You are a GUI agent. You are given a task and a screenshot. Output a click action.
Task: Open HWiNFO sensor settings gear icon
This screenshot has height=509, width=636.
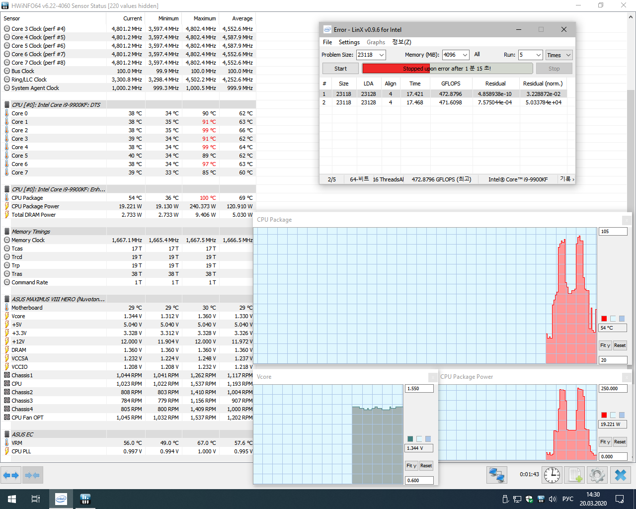(x=597, y=475)
